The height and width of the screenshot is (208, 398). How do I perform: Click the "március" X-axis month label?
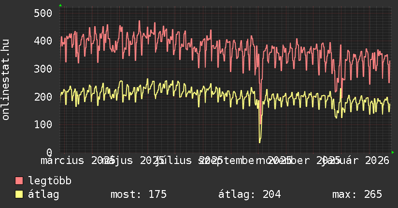click(62, 160)
